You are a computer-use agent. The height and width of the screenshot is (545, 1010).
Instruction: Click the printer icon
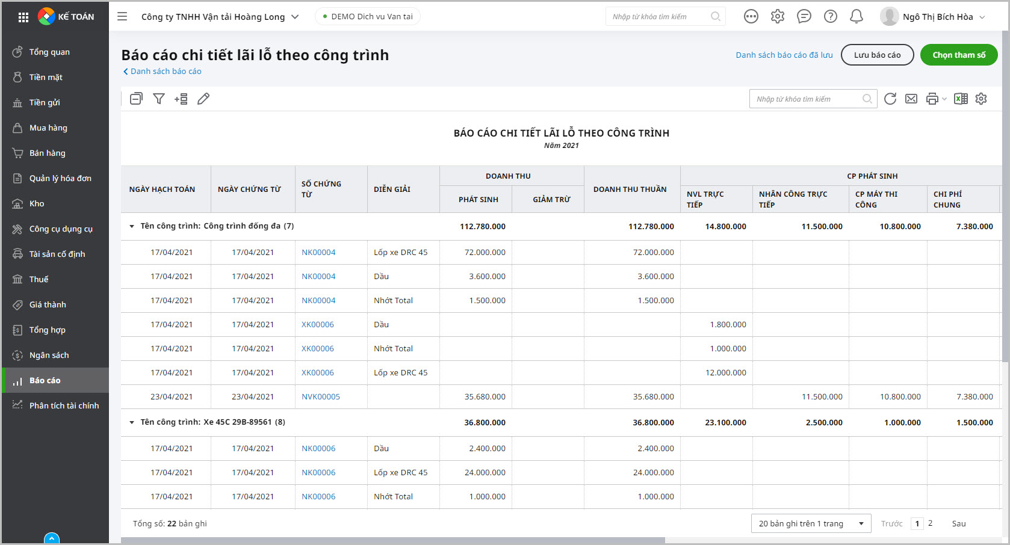[x=932, y=99]
